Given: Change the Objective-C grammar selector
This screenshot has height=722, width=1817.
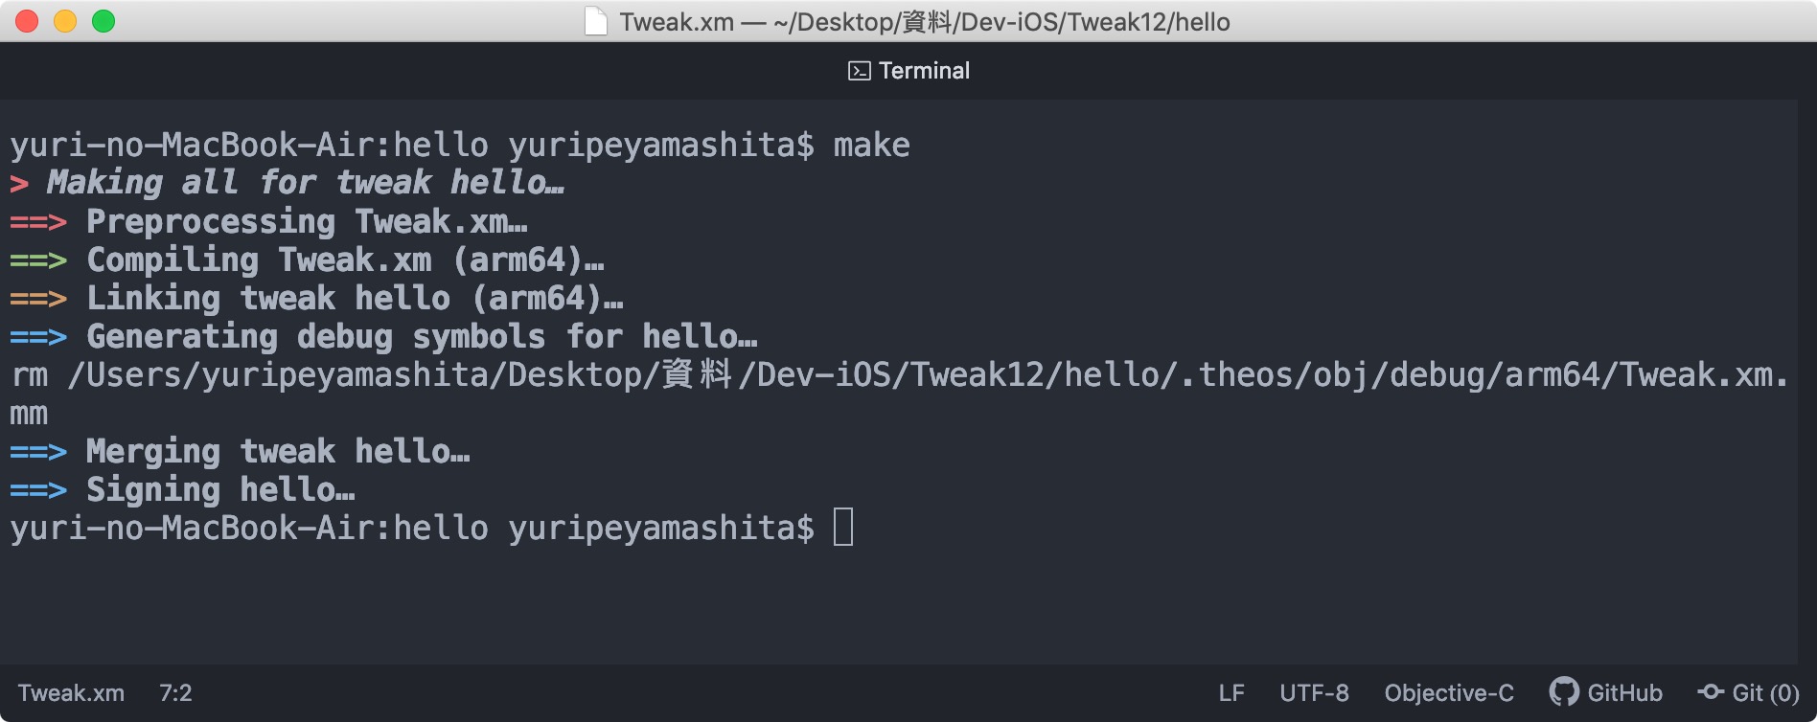Looking at the screenshot, I should click(1449, 692).
